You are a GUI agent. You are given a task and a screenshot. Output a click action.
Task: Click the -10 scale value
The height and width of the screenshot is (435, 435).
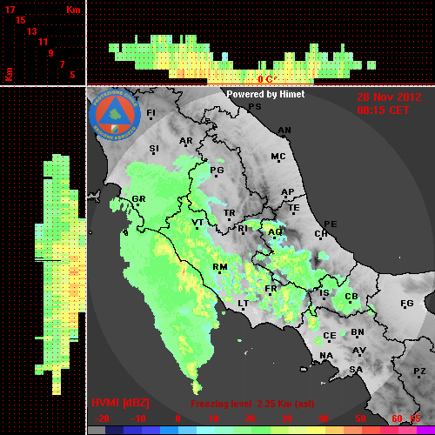pyautogui.click(x=138, y=418)
